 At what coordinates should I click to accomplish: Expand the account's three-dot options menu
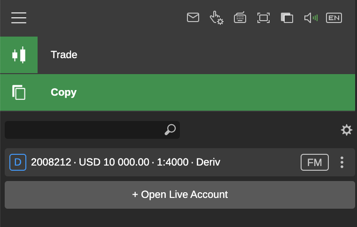tap(342, 162)
